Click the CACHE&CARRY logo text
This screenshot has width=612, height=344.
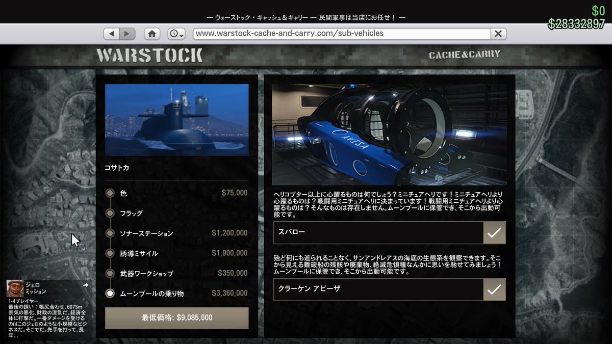[x=464, y=55]
